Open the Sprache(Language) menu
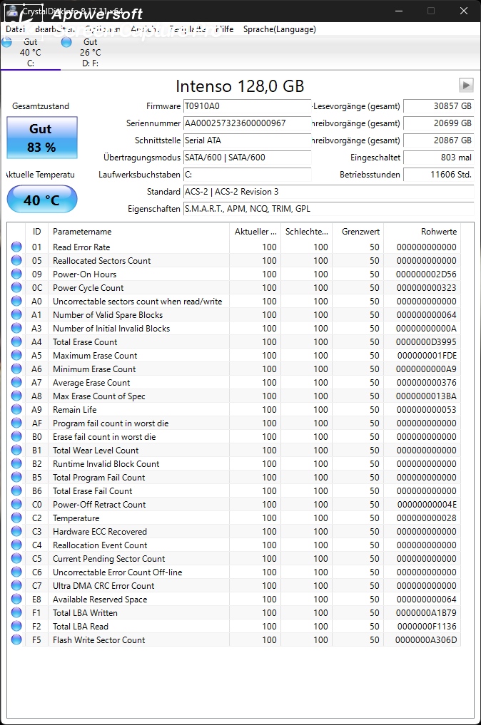The width and height of the screenshot is (481, 725). pyautogui.click(x=280, y=29)
